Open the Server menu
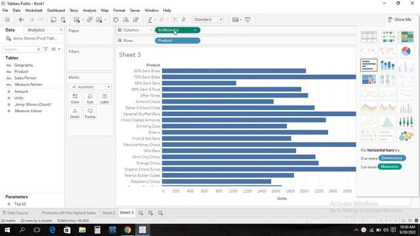 [135, 10]
